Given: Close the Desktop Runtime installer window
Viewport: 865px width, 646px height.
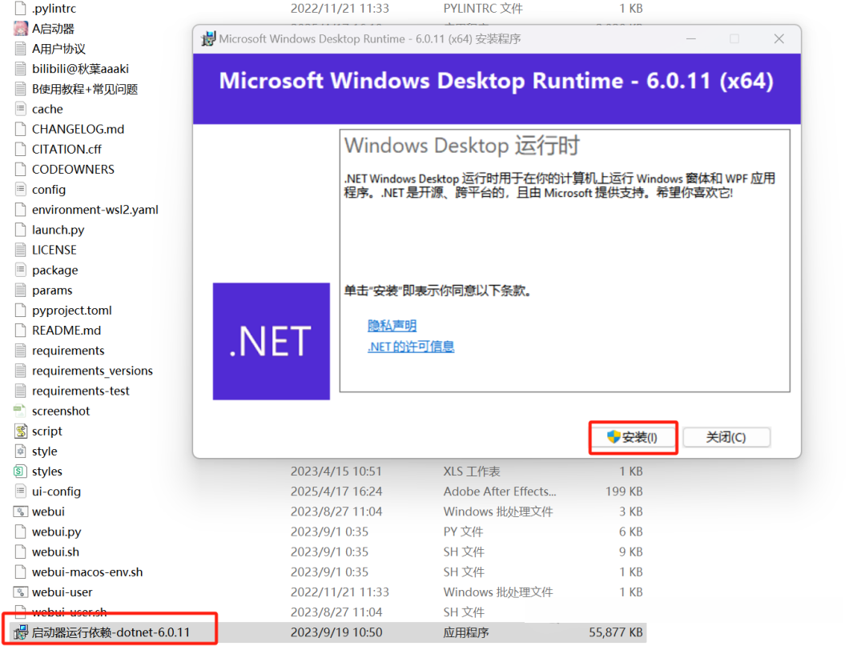Looking at the screenshot, I should [779, 38].
